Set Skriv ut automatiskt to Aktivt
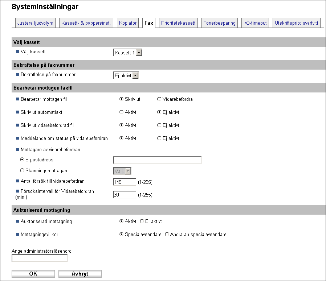The image size is (326, 281). pyautogui.click(x=121, y=112)
